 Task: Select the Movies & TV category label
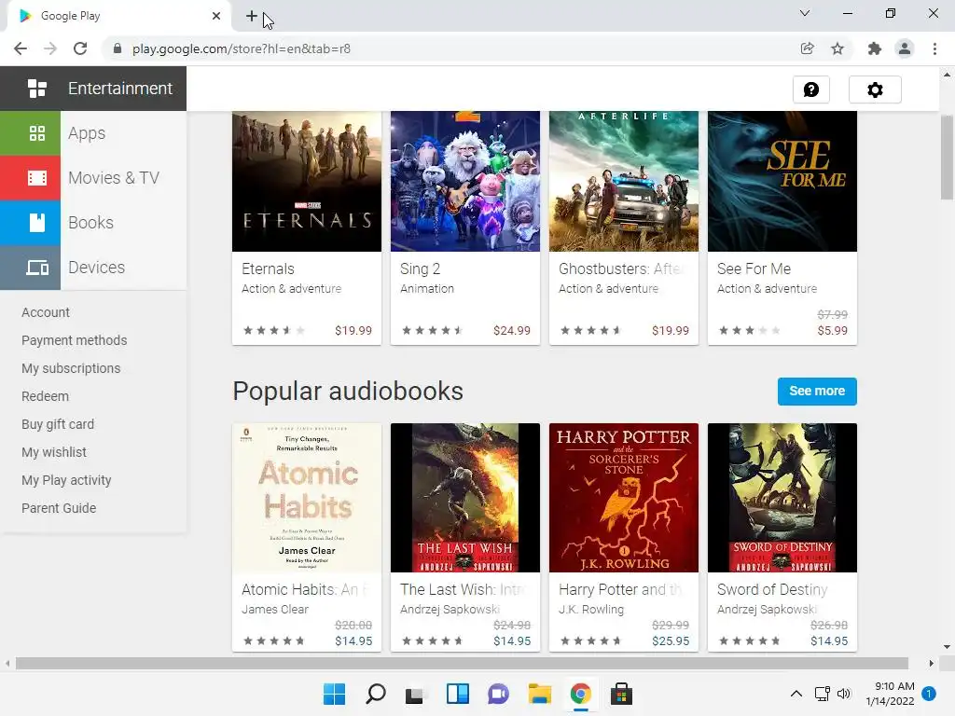pos(114,178)
